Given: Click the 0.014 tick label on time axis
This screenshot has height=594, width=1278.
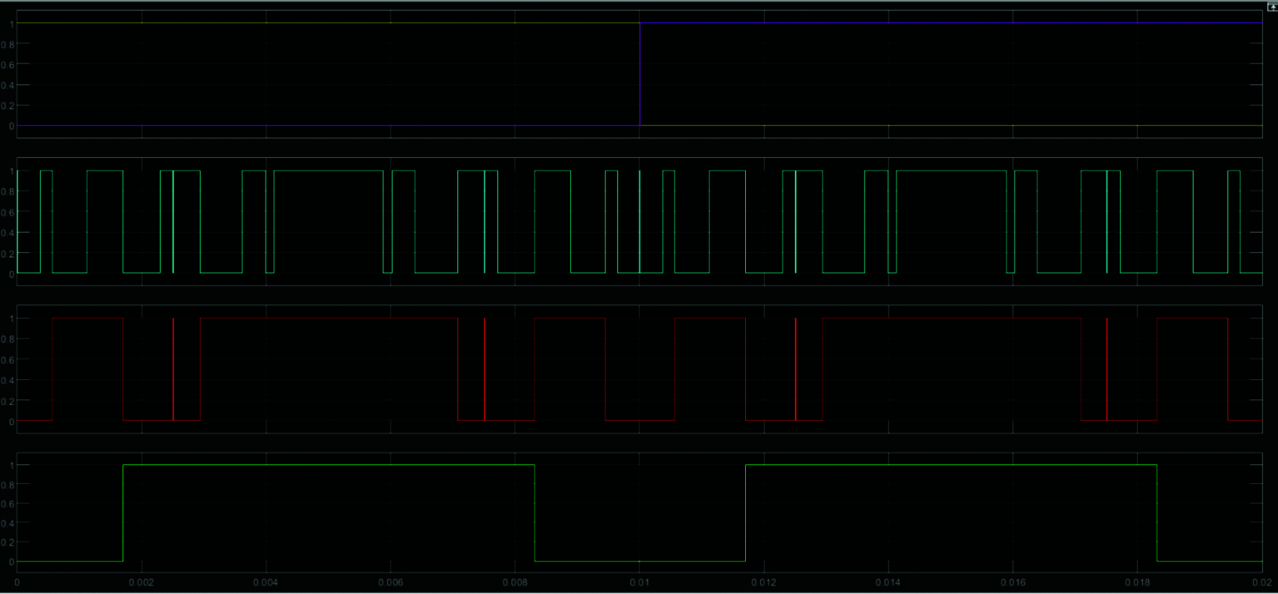Looking at the screenshot, I should pyautogui.click(x=888, y=582).
